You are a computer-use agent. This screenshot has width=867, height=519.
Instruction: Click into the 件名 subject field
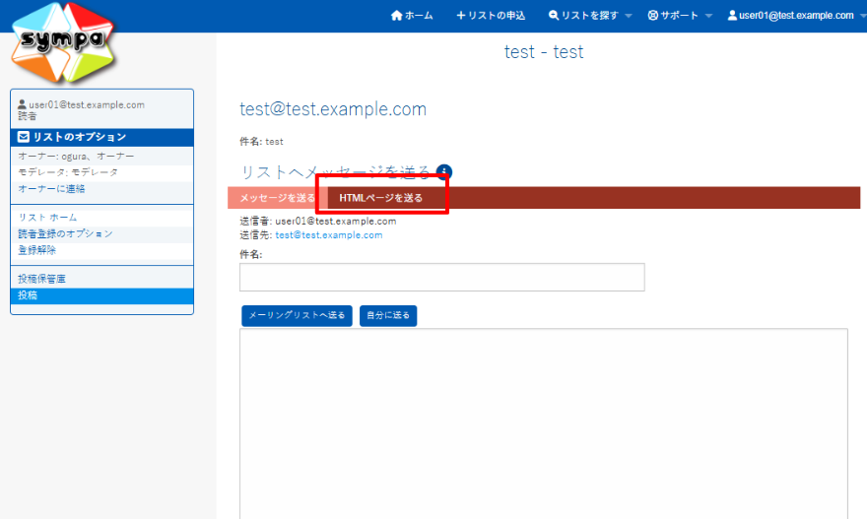point(441,277)
